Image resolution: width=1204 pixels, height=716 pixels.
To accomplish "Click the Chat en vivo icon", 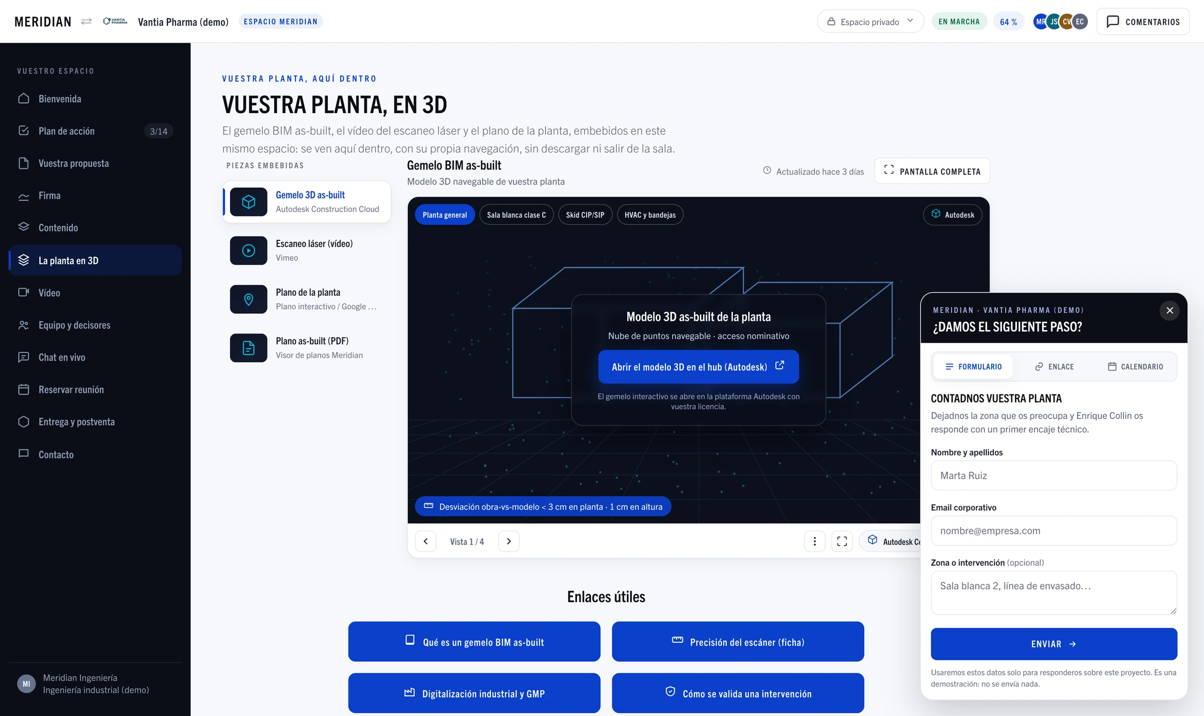I will [x=24, y=357].
